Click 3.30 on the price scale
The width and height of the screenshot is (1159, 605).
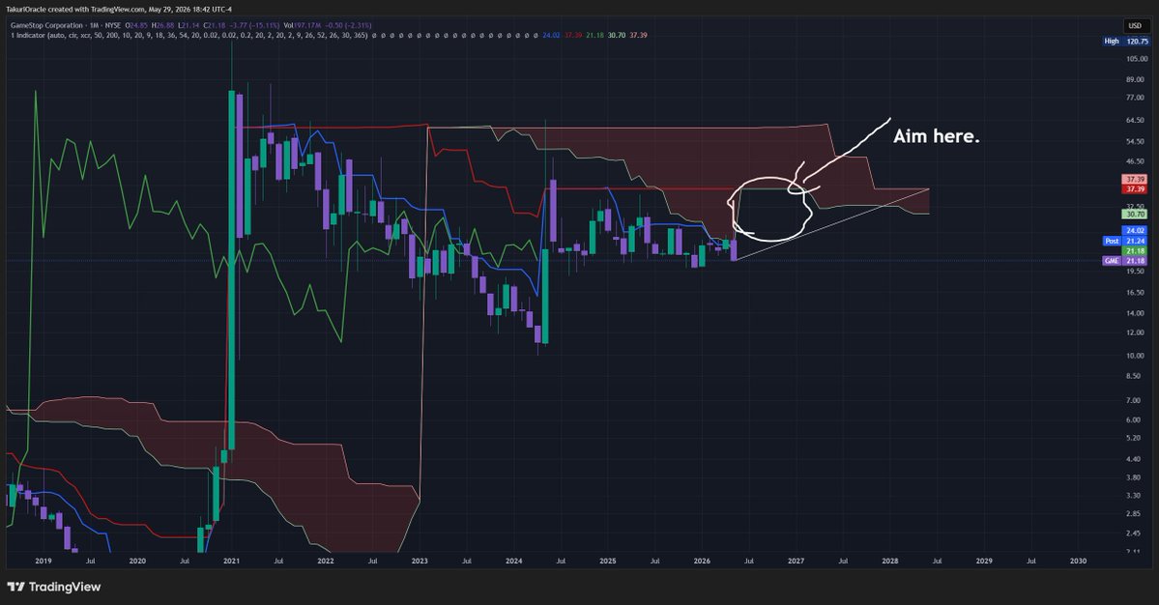pyautogui.click(x=1134, y=495)
